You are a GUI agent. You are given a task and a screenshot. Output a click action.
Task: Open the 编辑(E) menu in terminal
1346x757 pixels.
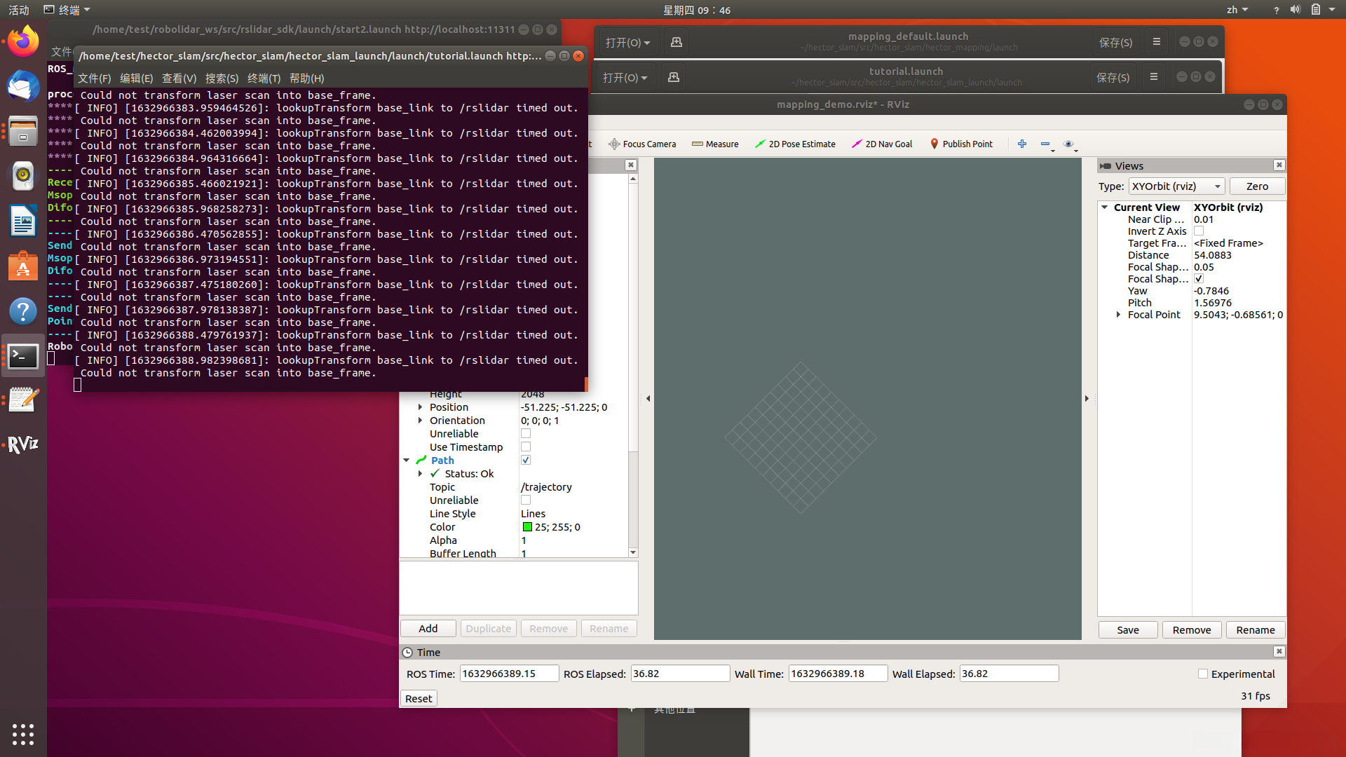tap(136, 79)
